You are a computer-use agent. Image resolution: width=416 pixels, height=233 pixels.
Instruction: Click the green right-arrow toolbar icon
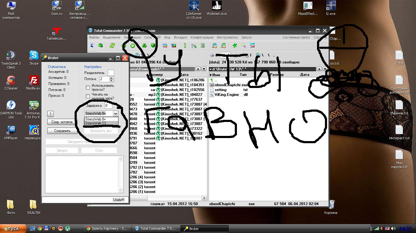(132, 46)
